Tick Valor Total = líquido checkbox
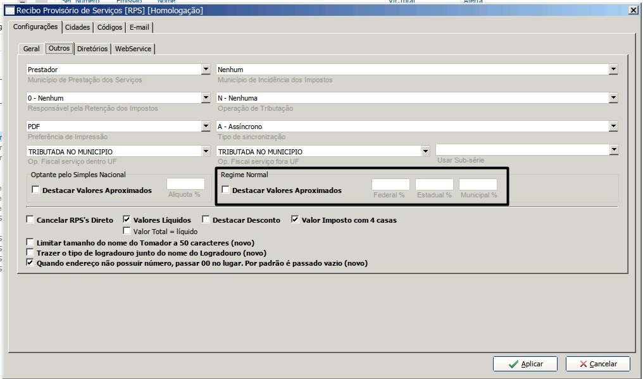Screen dimensions: 643x379 click(127, 231)
